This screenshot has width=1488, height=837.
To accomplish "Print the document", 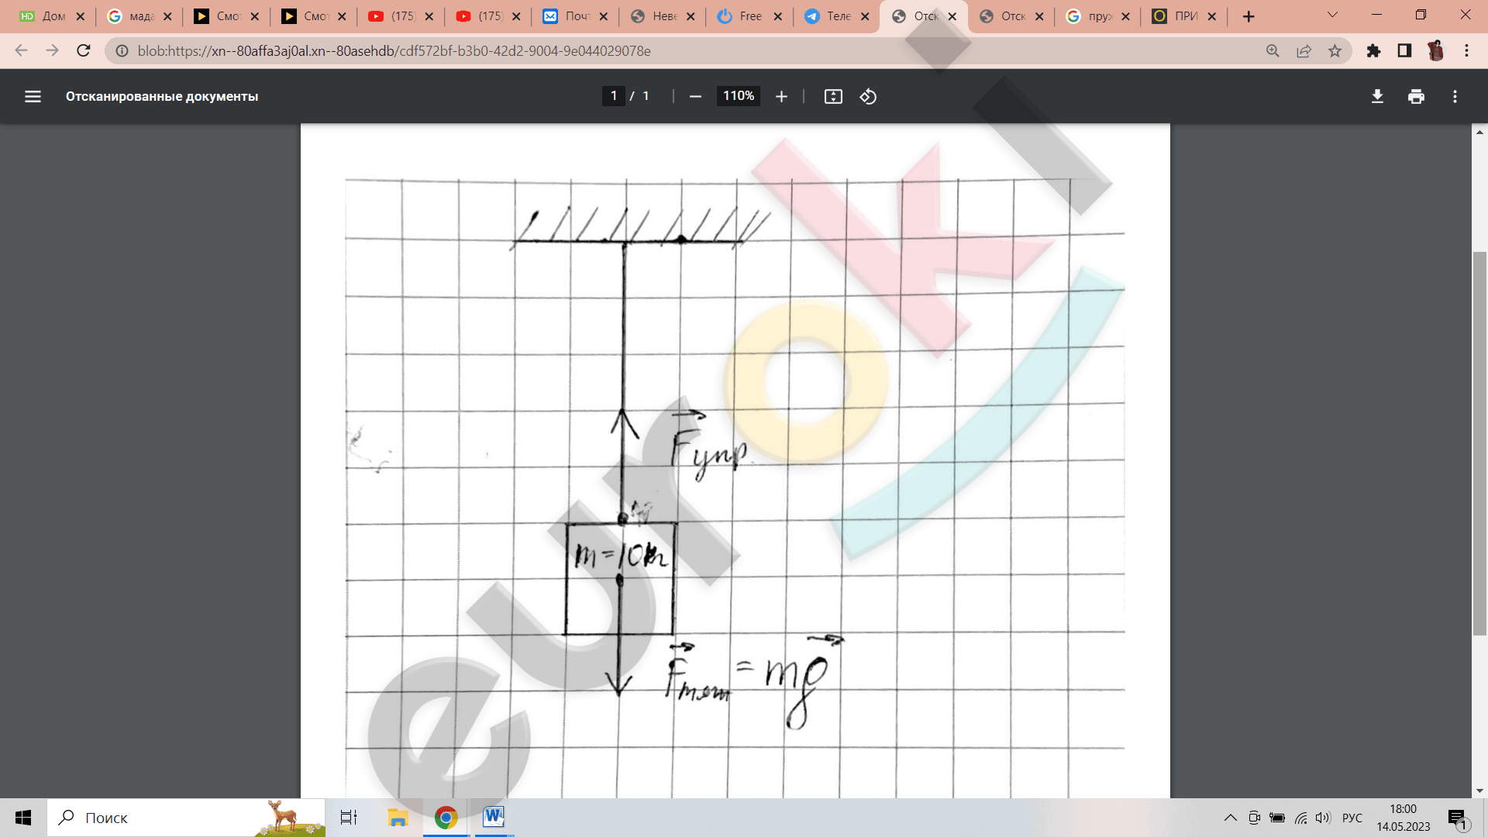I will [1416, 96].
